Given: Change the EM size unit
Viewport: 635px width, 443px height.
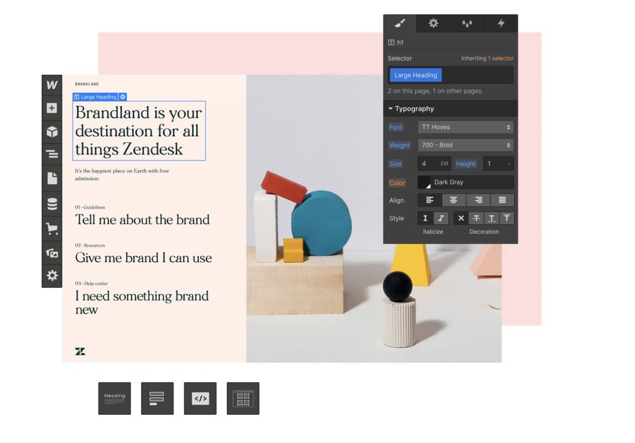Looking at the screenshot, I should point(444,164).
